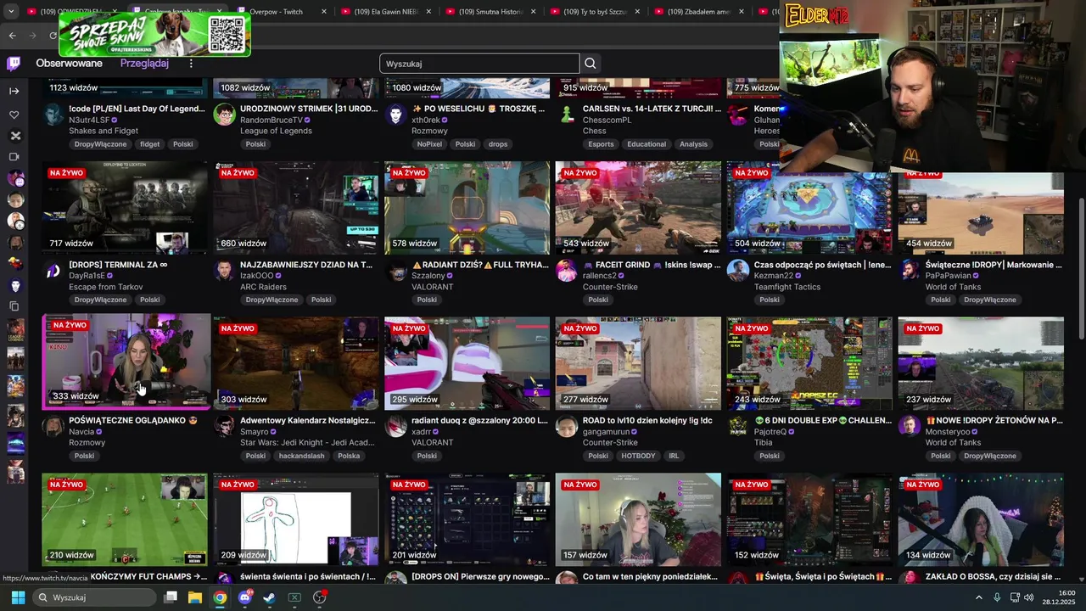The height and width of the screenshot is (611, 1086).
Task: Click the camera icon in left sidebar
Action: click(x=14, y=157)
